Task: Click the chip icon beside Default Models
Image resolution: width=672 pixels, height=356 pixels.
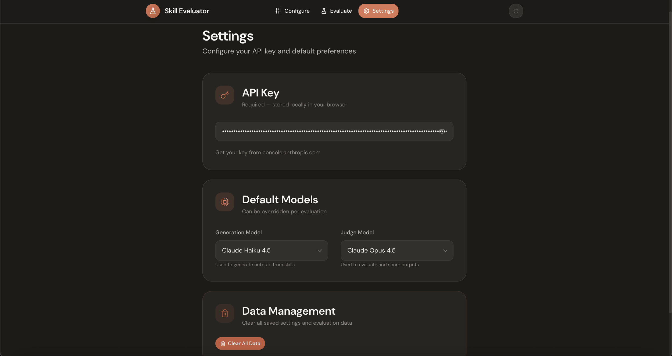Action: 225,202
